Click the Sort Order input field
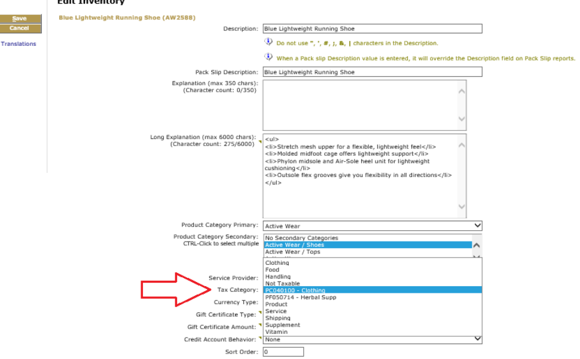Image resolution: width=580 pixels, height=359 pixels. pos(283,352)
